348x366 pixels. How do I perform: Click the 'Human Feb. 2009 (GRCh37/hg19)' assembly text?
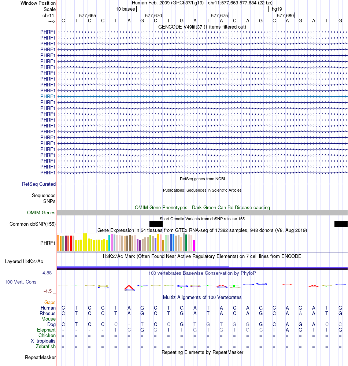pyautogui.click(x=167, y=3)
